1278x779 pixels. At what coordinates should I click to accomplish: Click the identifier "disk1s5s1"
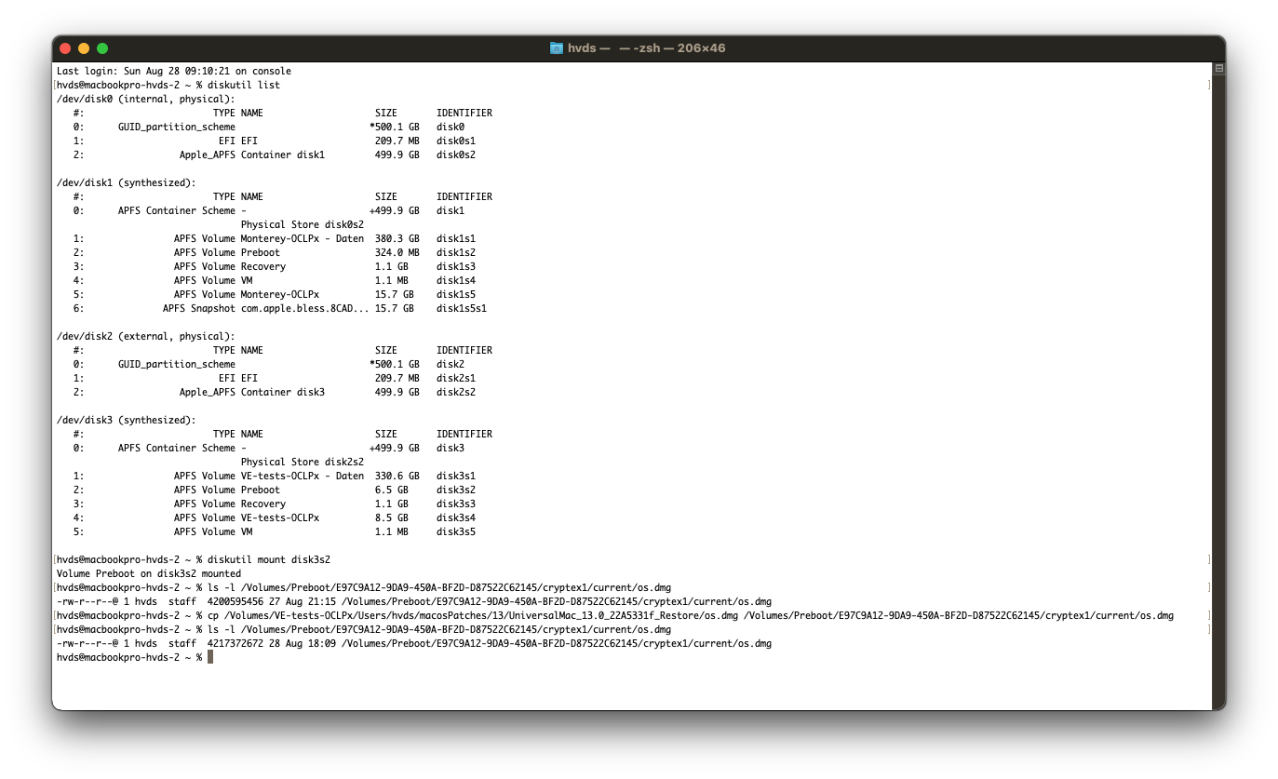(462, 308)
